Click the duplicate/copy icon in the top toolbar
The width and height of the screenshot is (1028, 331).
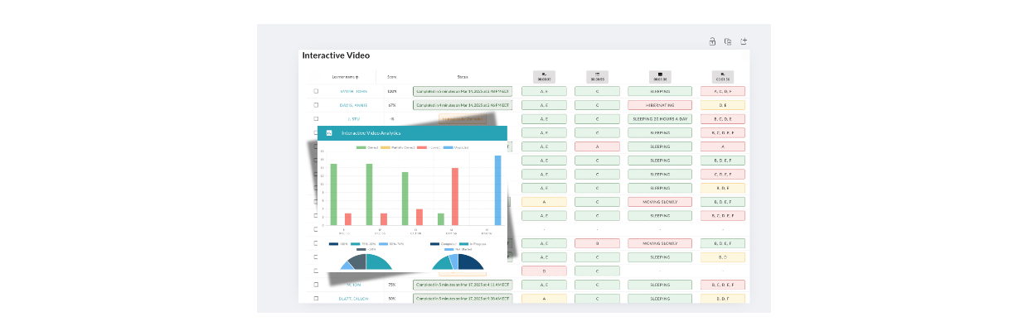coord(727,41)
